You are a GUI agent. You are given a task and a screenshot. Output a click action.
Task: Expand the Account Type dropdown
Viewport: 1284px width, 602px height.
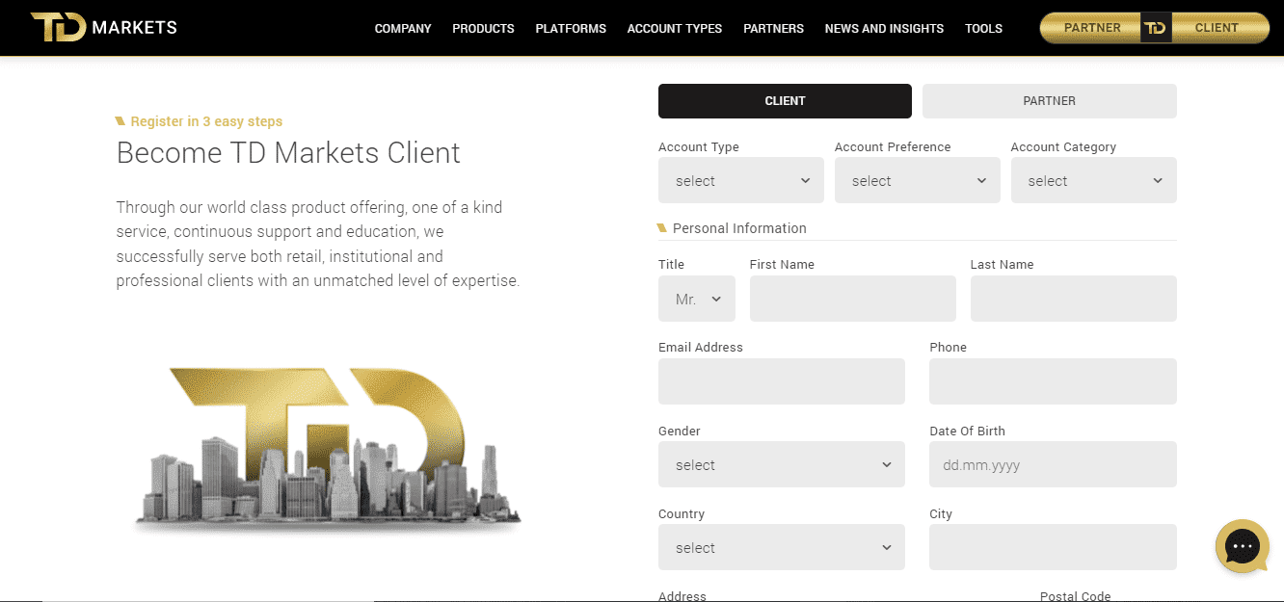(740, 180)
